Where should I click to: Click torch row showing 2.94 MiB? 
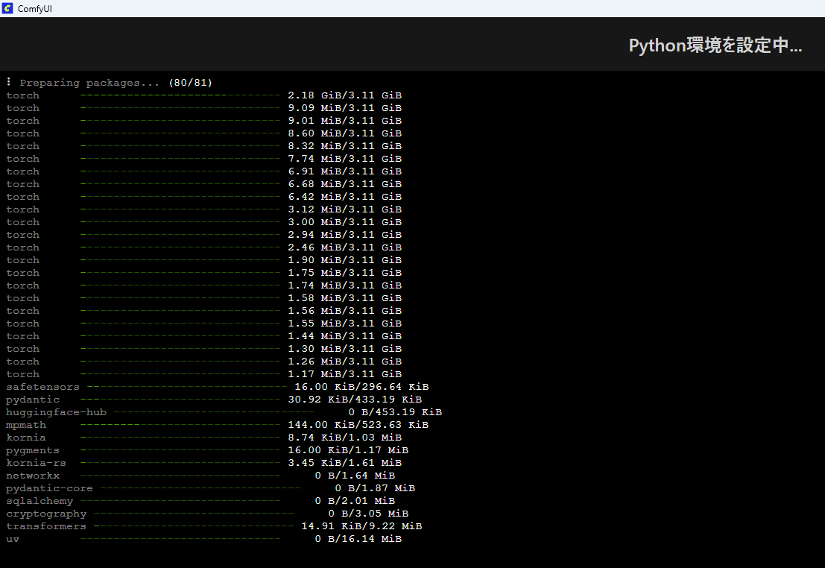point(203,234)
